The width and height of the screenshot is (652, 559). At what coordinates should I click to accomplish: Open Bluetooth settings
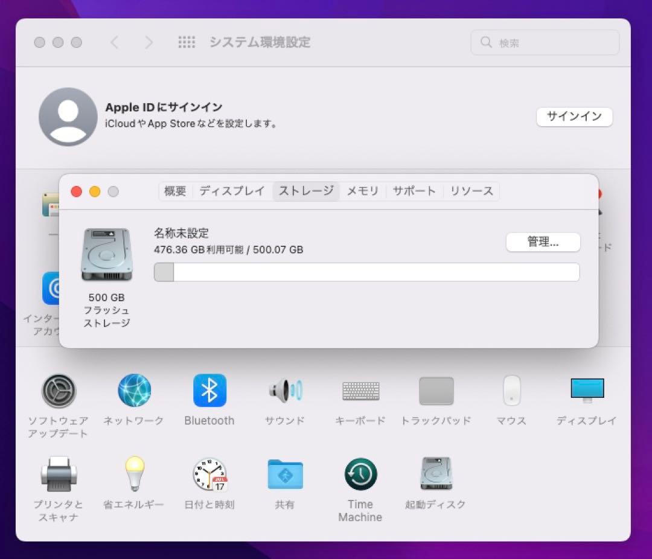[x=209, y=391]
